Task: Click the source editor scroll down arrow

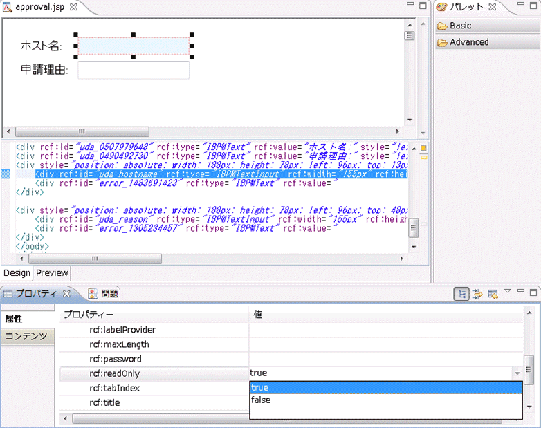Action: pos(414,247)
